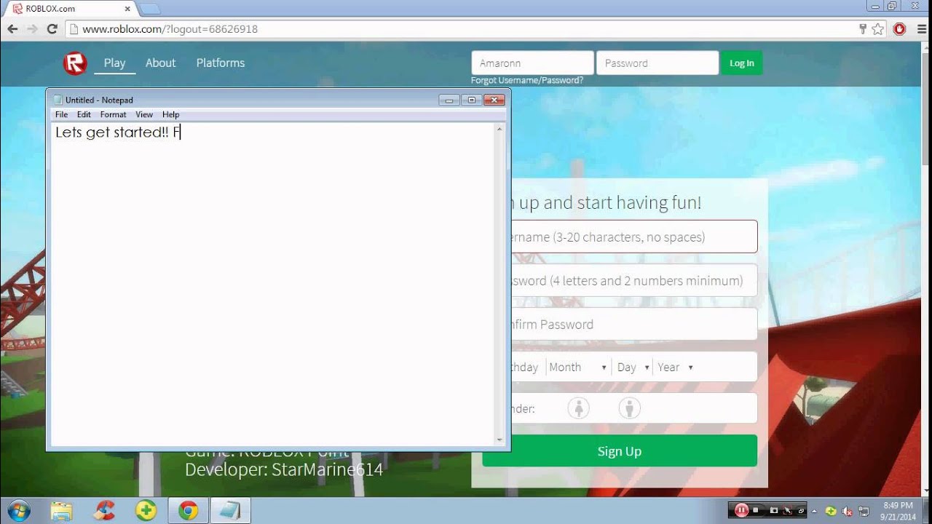Click Chrome's forward arrow
This screenshot has height=524, width=932.
32,29
